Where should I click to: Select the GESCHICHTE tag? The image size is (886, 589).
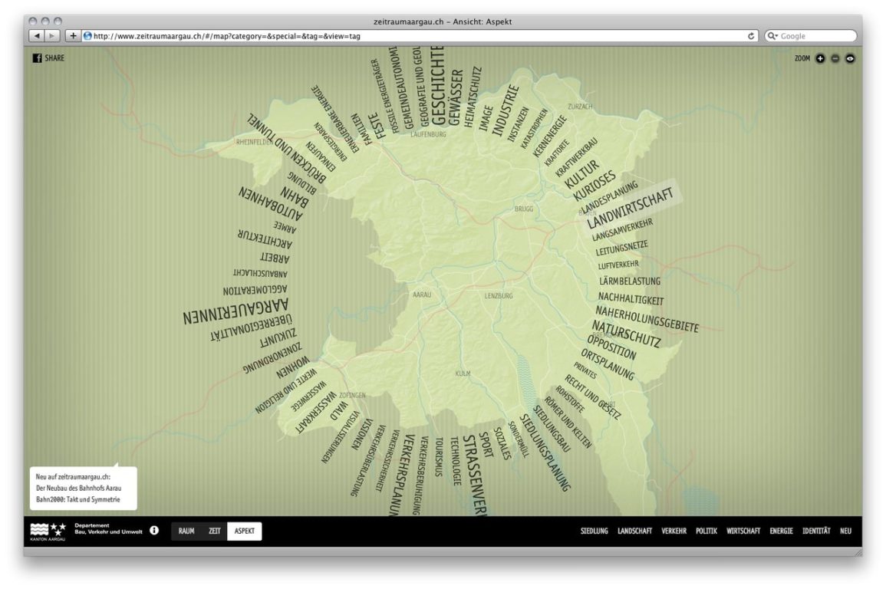pyautogui.click(x=438, y=86)
